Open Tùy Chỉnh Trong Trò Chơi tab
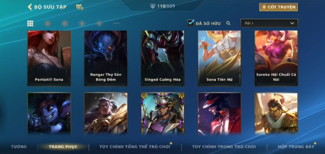325x154 pixels. click(224, 147)
